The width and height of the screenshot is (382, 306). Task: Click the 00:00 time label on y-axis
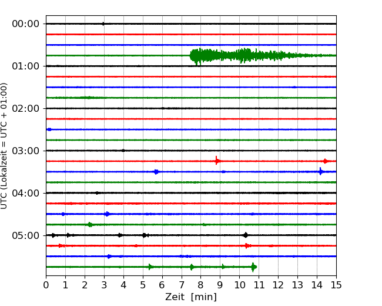[x=26, y=24]
